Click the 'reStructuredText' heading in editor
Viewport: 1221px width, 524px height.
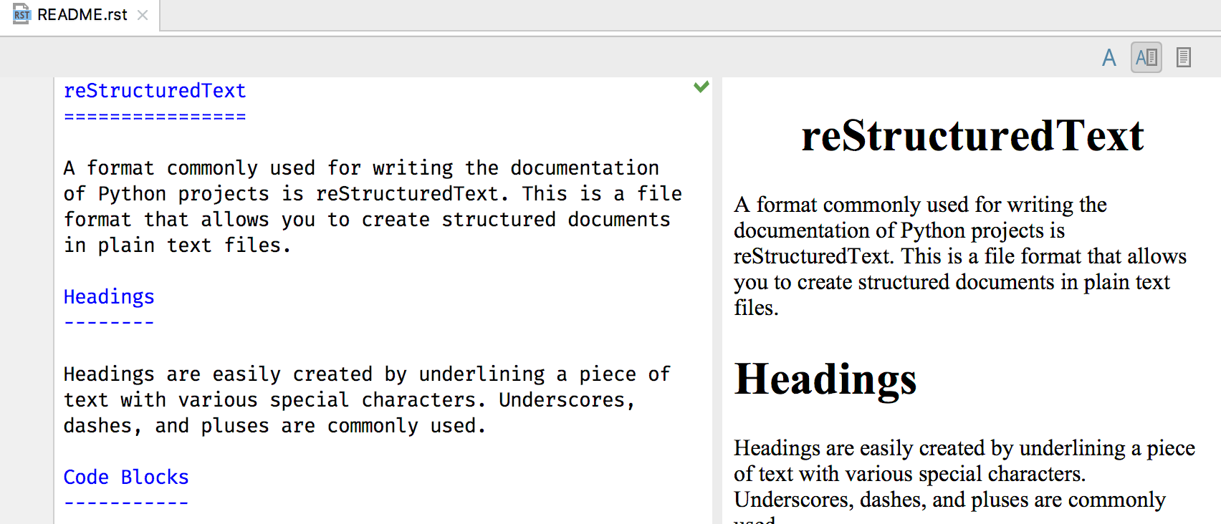tap(155, 91)
